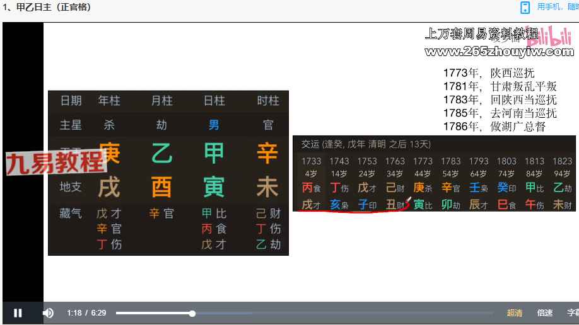Mute the video with the speaker icon
Image resolution: width=579 pixels, height=325 pixels.
(48, 313)
